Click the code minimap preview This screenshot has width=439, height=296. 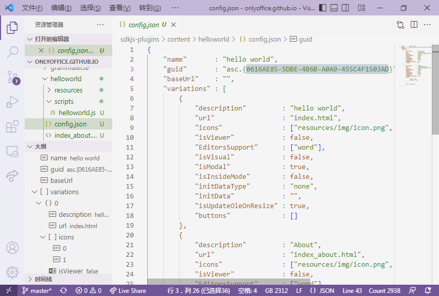click(415, 66)
